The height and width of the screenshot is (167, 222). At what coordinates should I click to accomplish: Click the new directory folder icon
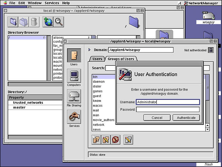pyautogui.click(x=13, y=22)
